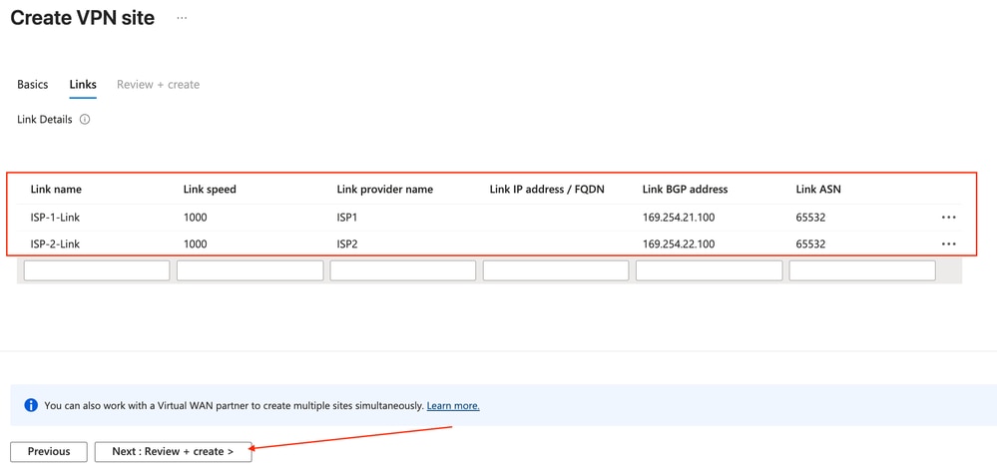Open the ISP-2-Link row ellipsis menu
This screenshot has width=997, height=475.
(x=949, y=243)
